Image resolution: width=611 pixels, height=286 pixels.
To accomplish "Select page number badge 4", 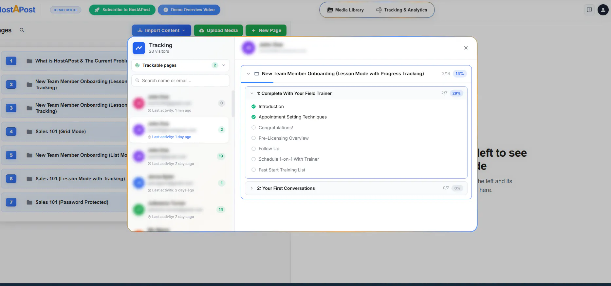I will click(x=11, y=132).
